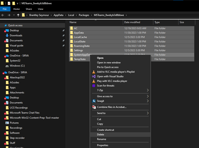Viewport: 199px width, 148px height.
Task: Open the Home ribbon tab
Action: (x=17, y=9)
